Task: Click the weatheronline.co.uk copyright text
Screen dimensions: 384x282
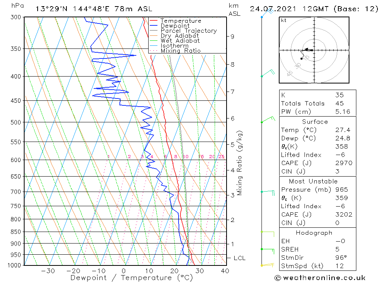Action: [320, 278]
